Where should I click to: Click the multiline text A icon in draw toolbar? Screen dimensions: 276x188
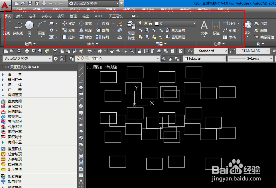click(x=81, y=181)
